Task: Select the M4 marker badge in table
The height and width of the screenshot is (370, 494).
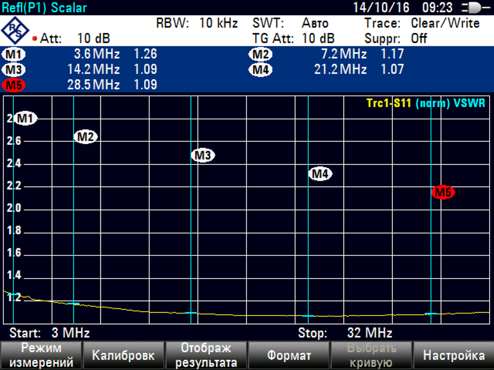Action: tap(261, 70)
